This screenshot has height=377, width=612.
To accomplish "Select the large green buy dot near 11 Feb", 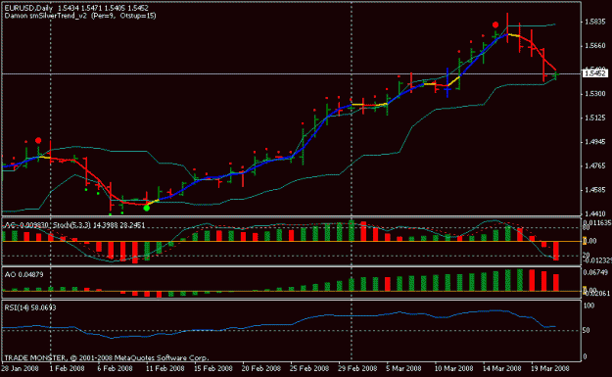I will click(x=147, y=208).
